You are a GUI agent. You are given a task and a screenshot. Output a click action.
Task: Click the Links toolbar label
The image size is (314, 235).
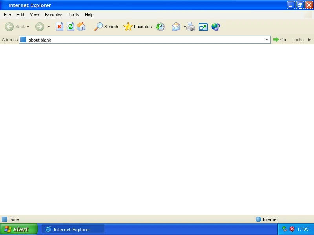pos(298,40)
